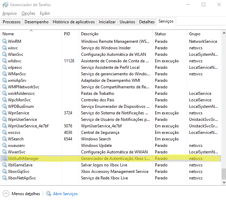This screenshot has height=202, width=226.
Task: Select the Serviços tab
Action: [x=166, y=21]
